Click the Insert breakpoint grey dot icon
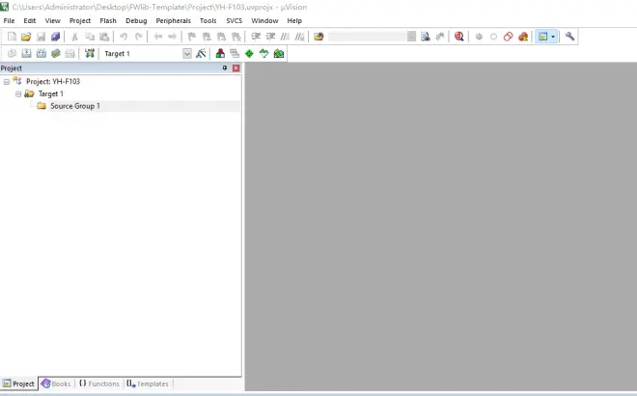This screenshot has height=396, width=637. pyautogui.click(x=479, y=37)
